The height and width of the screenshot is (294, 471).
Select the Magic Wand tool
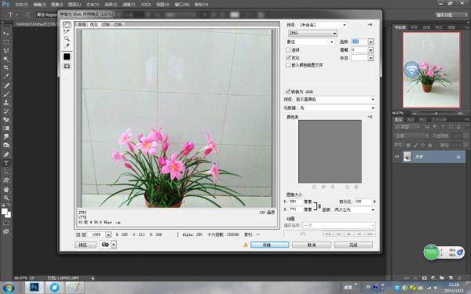click(x=6, y=59)
